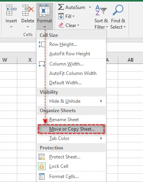Open the Sort & Filter dropdown arrow
The height and width of the screenshot is (182, 143).
pyautogui.click(x=107, y=27)
